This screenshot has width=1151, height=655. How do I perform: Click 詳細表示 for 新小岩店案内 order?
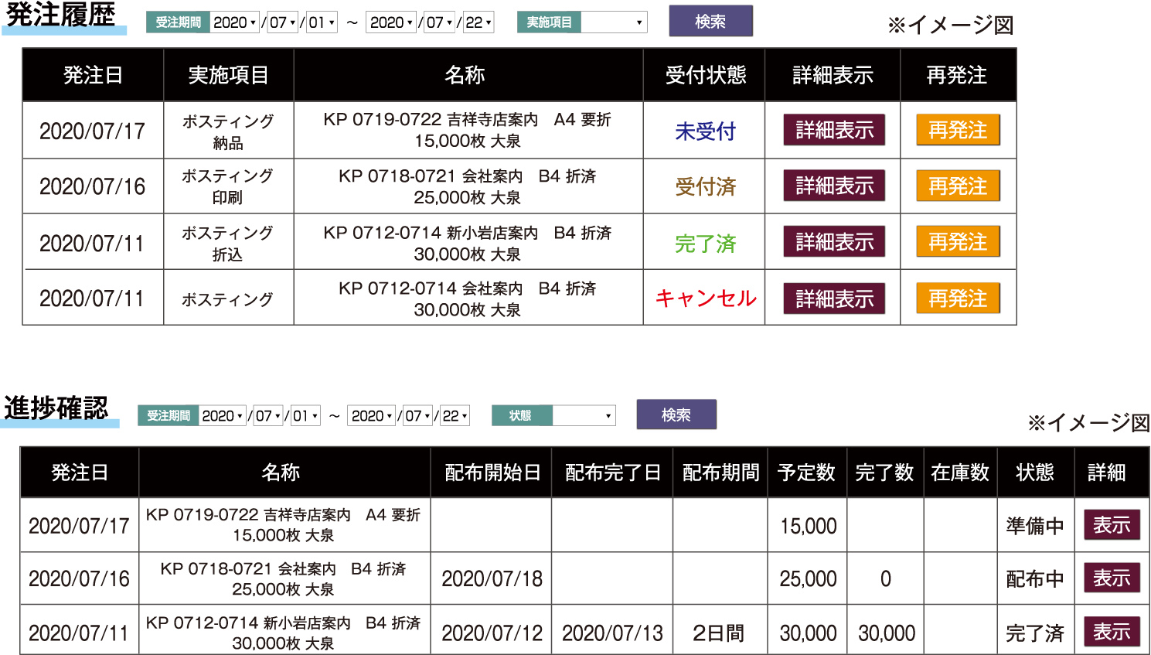[834, 242]
